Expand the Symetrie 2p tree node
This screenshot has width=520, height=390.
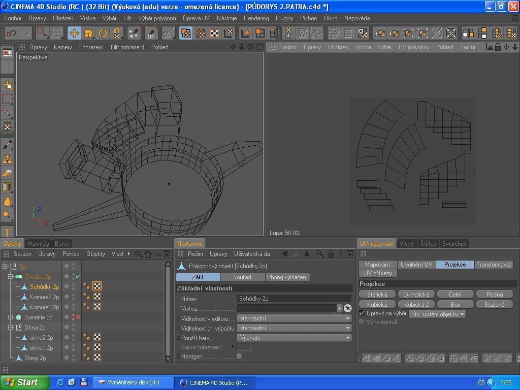click(11, 317)
